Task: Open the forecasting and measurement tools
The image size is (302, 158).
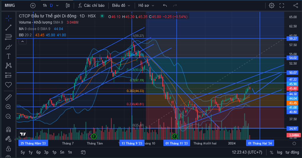Action: (8, 75)
